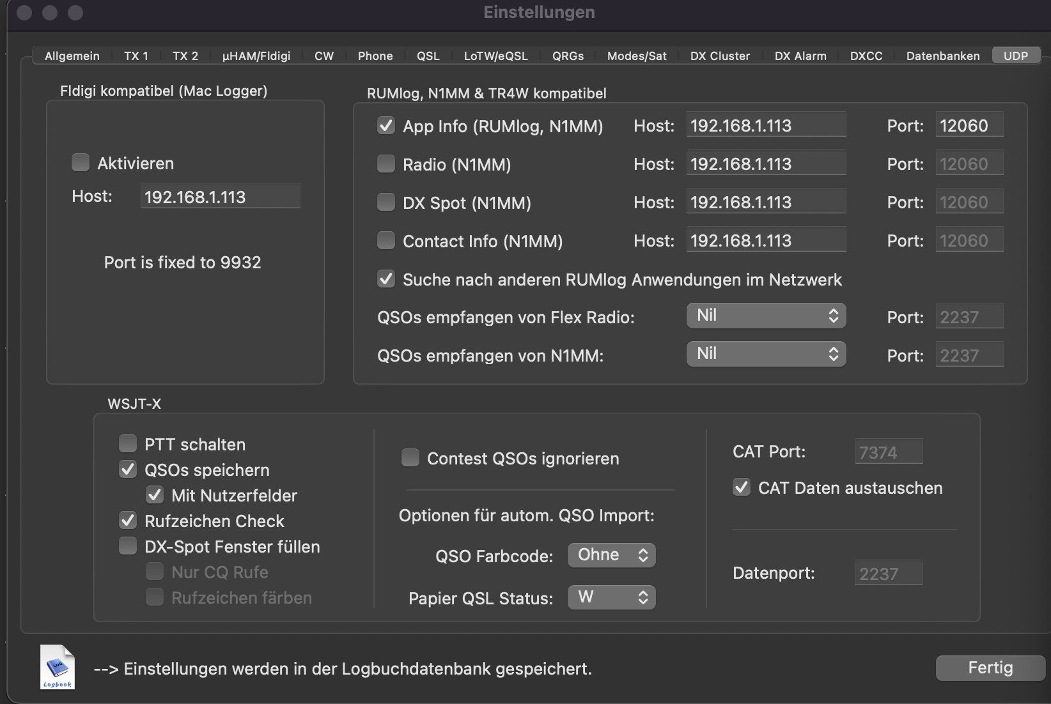The width and height of the screenshot is (1051, 704).
Task: Enable PTT schalten checkbox
Action: pyautogui.click(x=128, y=444)
